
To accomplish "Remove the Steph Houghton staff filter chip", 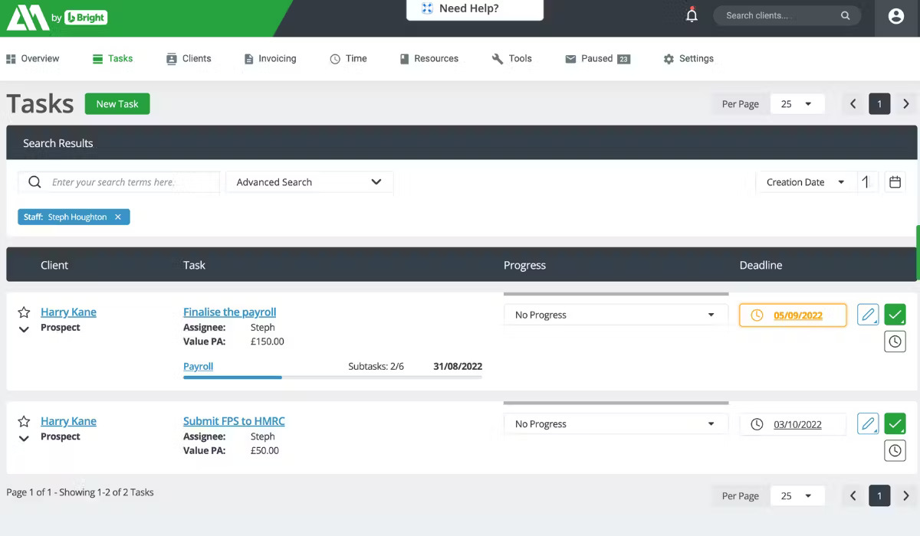I will 118,217.
